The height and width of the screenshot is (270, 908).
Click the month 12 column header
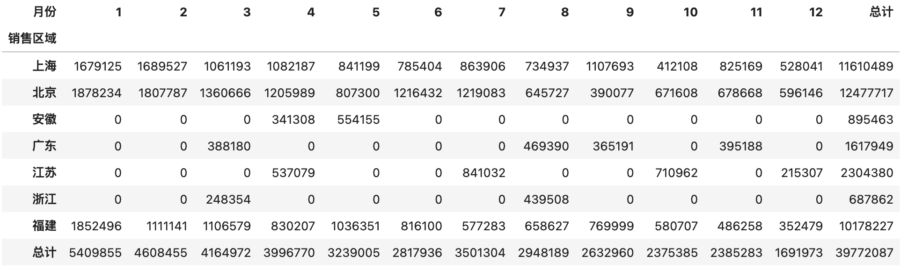[x=815, y=12]
